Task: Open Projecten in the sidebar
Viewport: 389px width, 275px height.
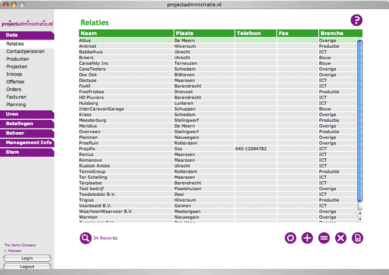Action: point(17,67)
